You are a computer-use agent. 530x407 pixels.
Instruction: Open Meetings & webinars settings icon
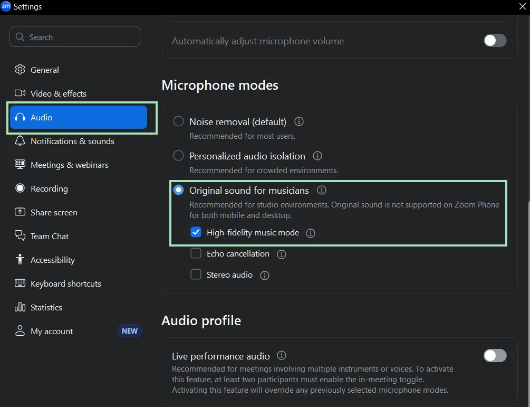pyautogui.click(x=20, y=165)
